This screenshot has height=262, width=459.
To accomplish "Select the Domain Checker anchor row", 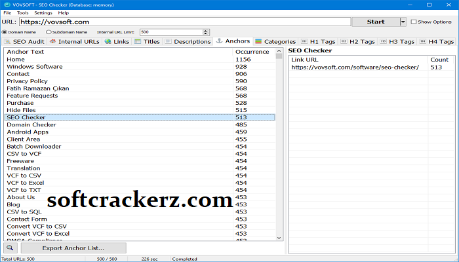I will 140,124.
